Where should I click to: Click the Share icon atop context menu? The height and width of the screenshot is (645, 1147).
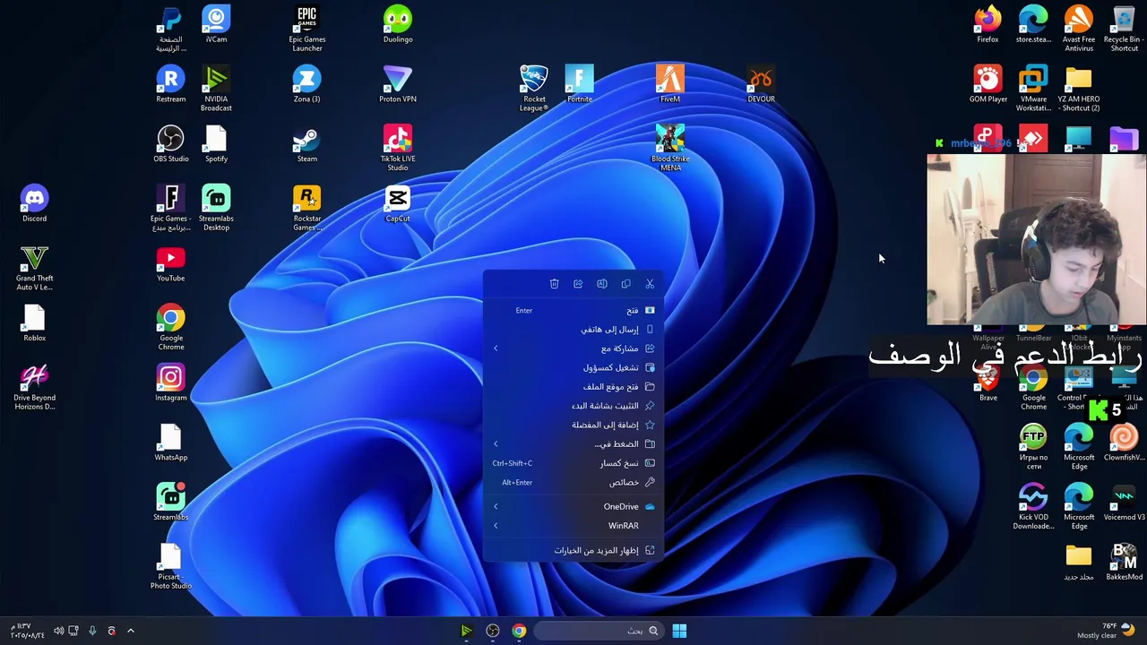578,284
